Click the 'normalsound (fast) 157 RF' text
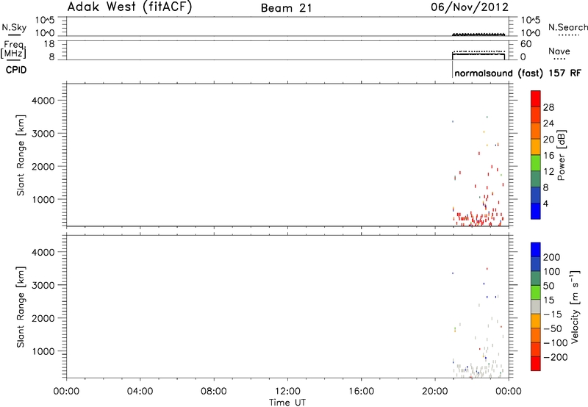This screenshot has height=407, width=588. [x=517, y=73]
